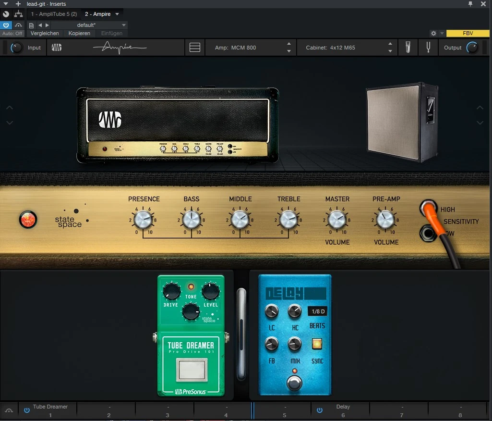
Task: Click the microphone edit icon beside Cabinet
Action: coord(408,48)
